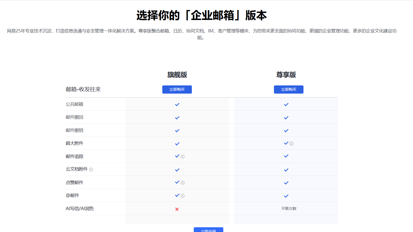Click 立即购买 under 旗舰版

(x=177, y=89)
